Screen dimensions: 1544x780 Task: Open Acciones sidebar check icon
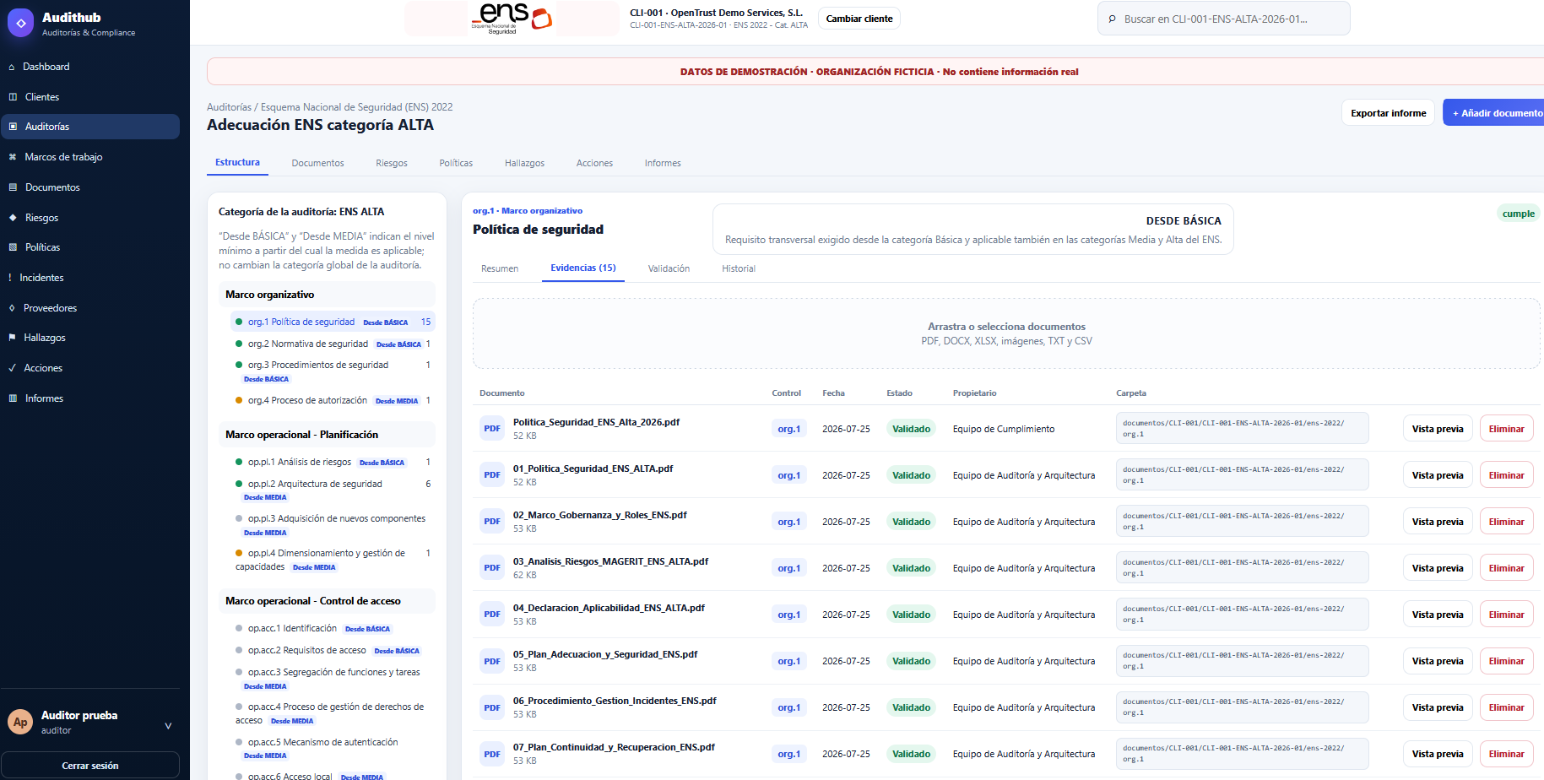pyautogui.click(x=12, y=368)
